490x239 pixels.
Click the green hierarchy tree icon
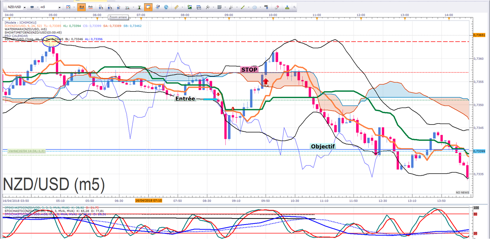287,7
